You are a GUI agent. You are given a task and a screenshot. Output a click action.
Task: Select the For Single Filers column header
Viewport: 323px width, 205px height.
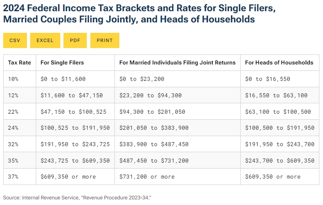pos(62,62)
